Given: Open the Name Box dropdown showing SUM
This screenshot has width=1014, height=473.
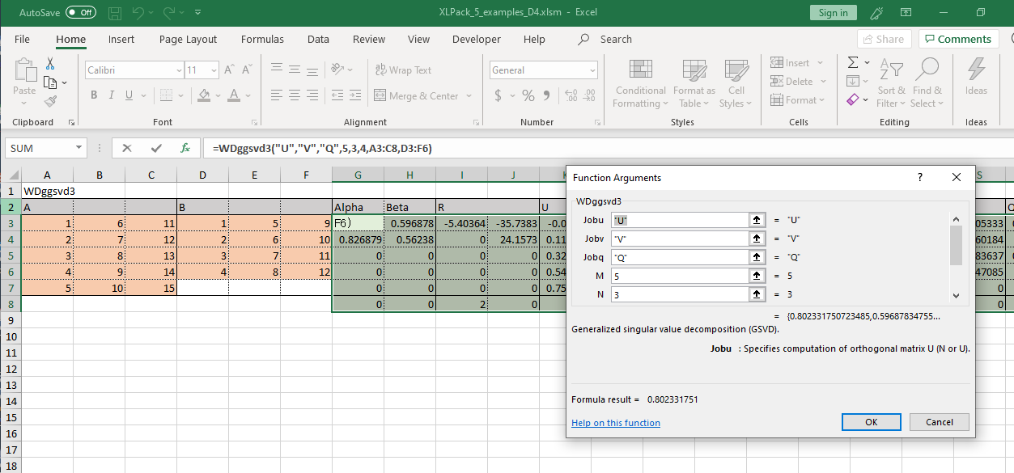Looking at the screenshot, I should [78, 148].
